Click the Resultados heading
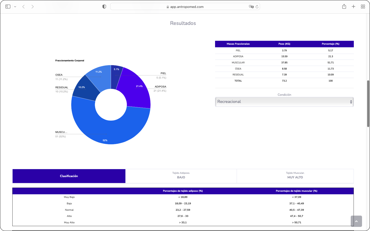 click(183, 23)
